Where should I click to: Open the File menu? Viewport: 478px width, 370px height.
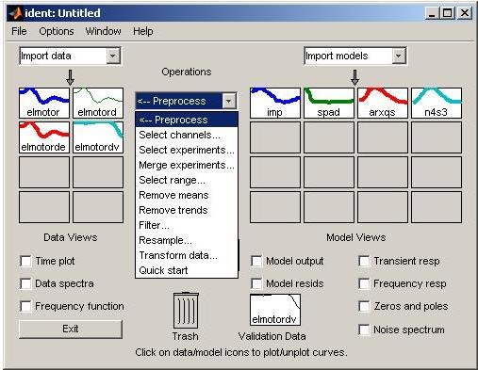[19, 31]
